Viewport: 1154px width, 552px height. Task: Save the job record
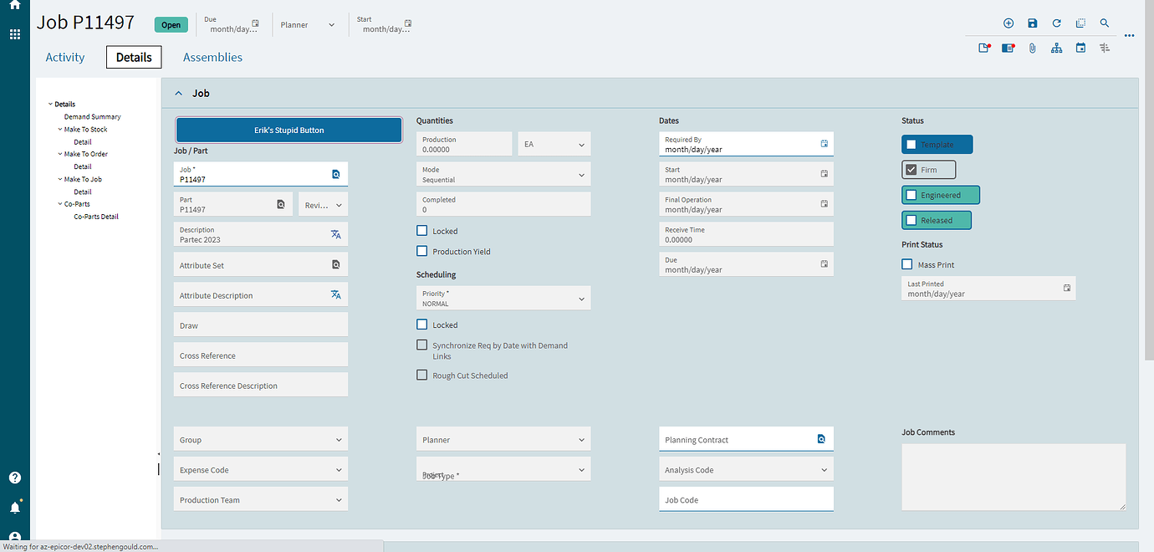point(1032,23)
